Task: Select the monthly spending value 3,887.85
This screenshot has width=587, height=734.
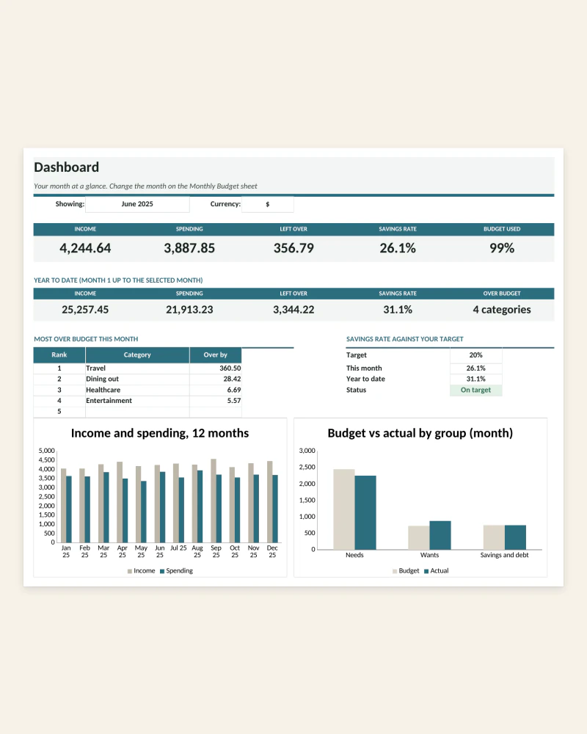Action: pyautogui.click(x=189, y=248)
